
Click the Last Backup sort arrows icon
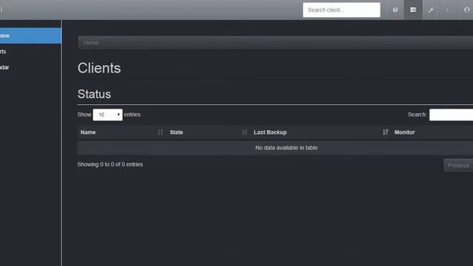pos(385,132)
